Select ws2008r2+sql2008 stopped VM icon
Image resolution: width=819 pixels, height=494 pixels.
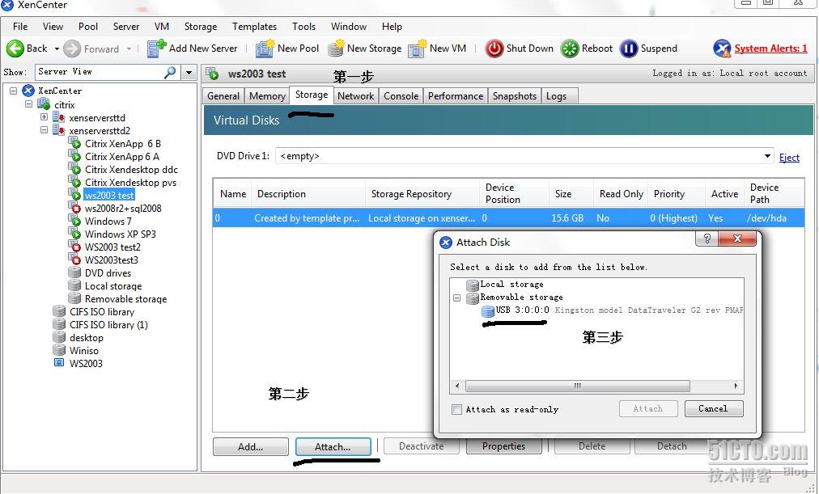[x=74, y=208]
